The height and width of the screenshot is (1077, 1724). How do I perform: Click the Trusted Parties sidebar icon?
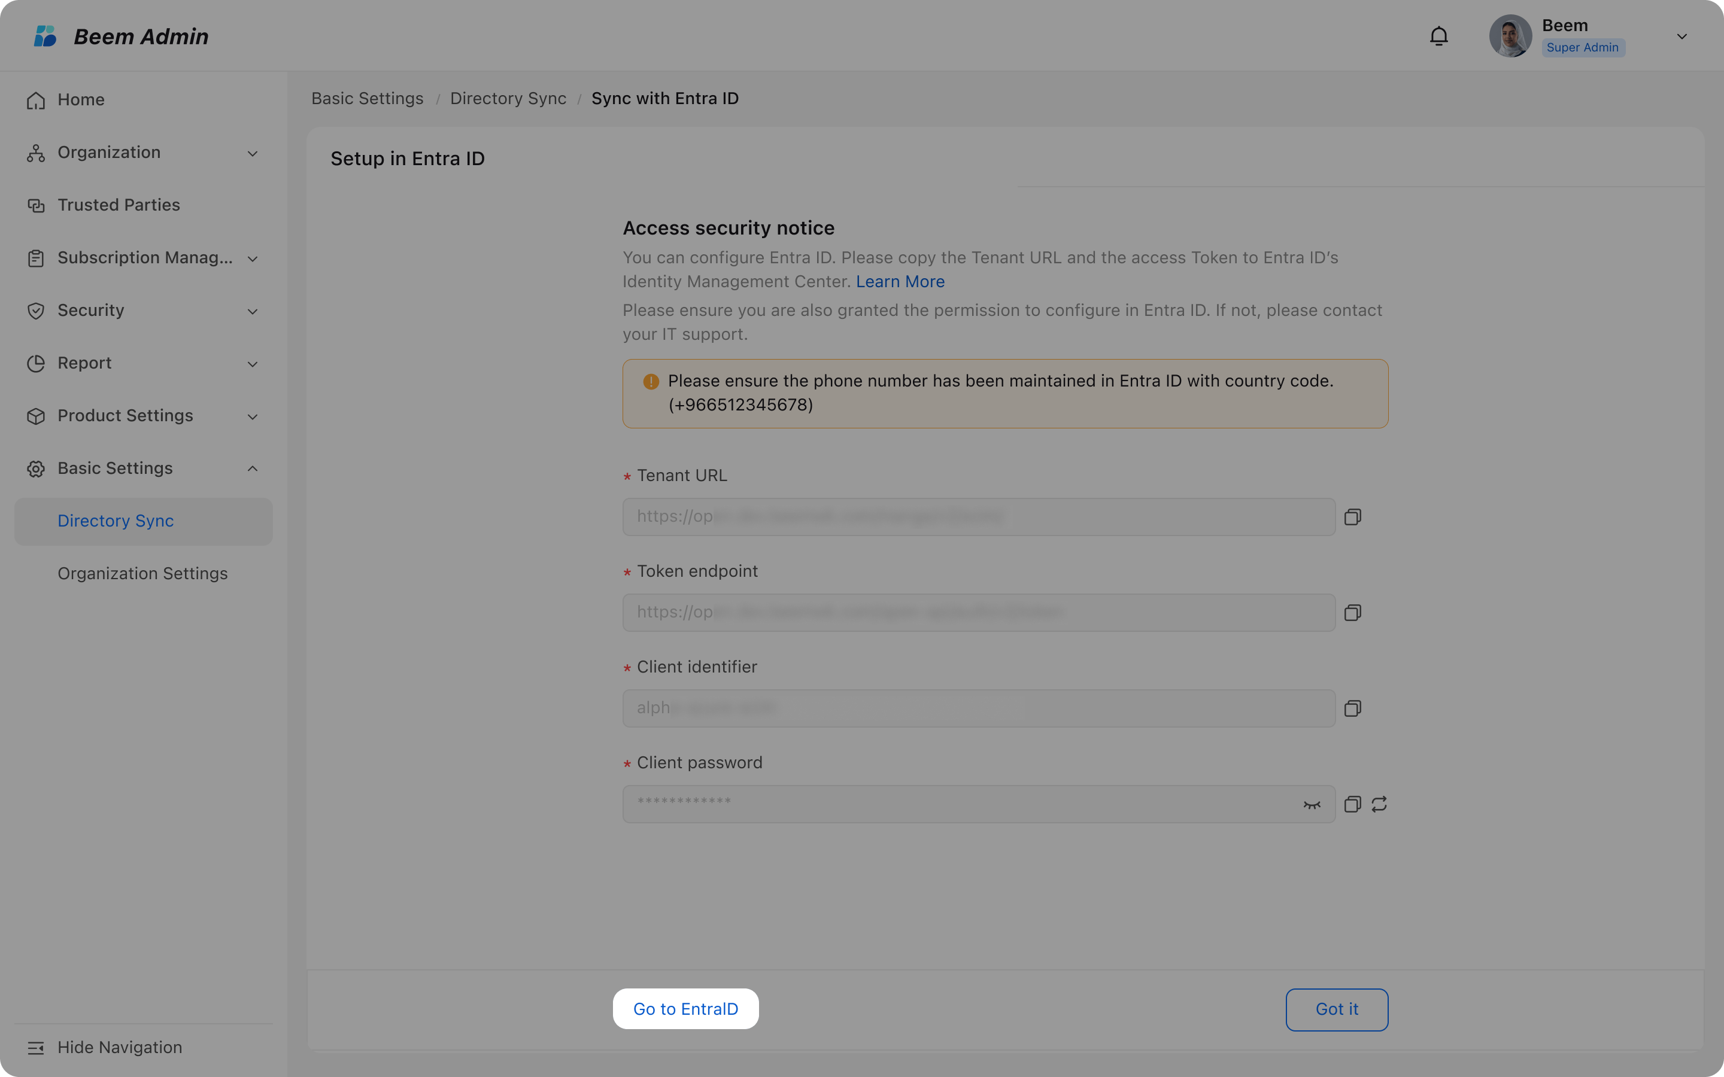(x=36, y=206)
